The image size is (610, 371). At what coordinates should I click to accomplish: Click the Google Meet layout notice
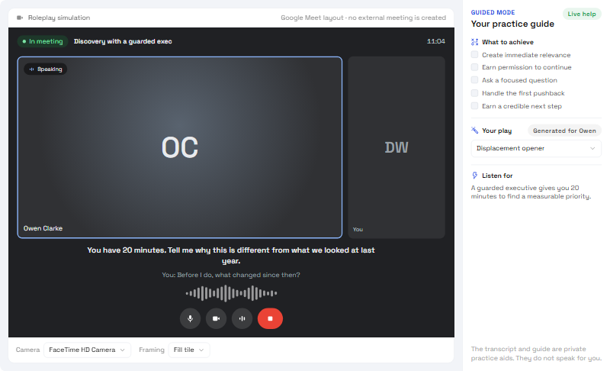click(x=364, y=18)
